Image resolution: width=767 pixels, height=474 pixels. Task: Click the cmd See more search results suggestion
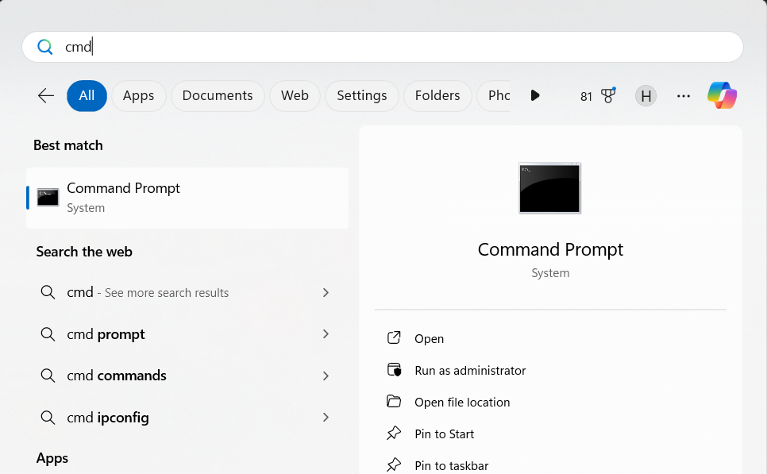[188, 292]
